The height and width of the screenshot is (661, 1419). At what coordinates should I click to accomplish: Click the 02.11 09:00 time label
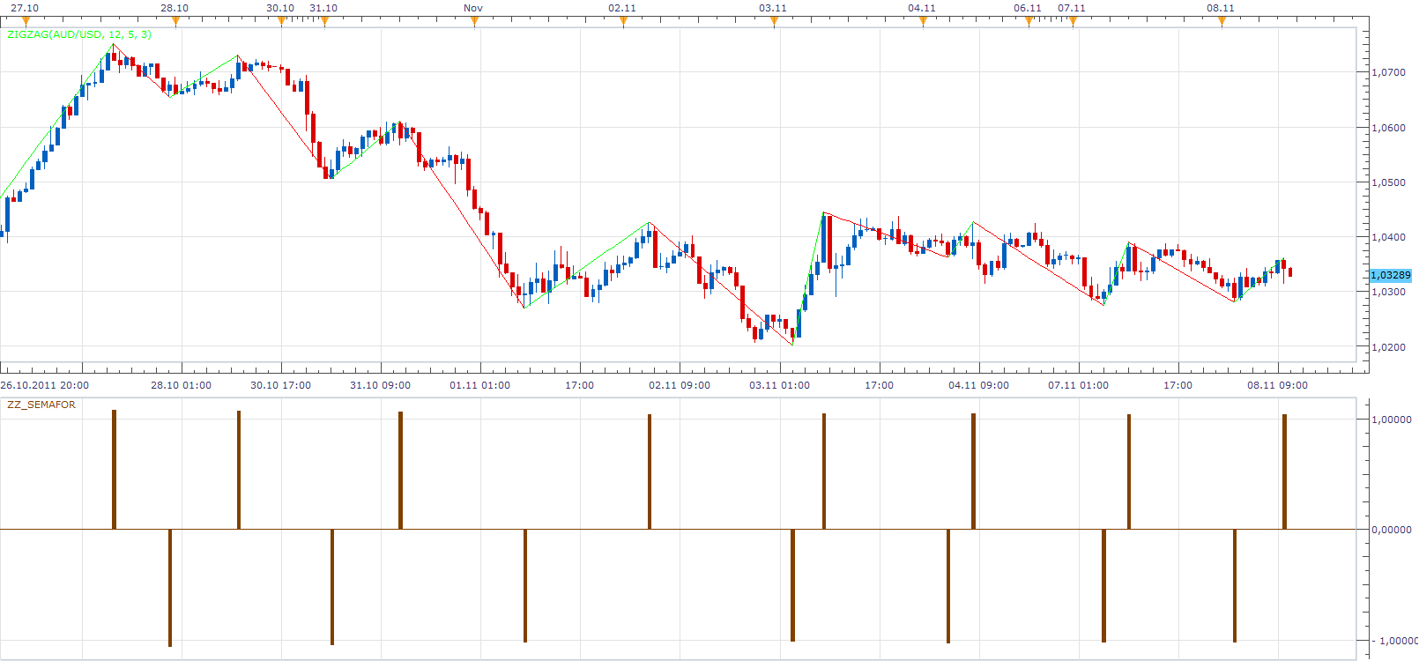point(680,385)
